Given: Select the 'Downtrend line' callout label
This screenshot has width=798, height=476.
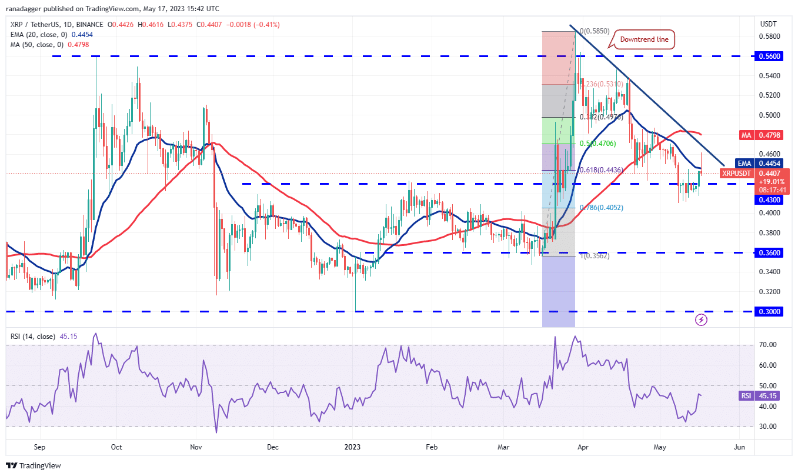Looking at the screenshot, I should click(645, 39).
